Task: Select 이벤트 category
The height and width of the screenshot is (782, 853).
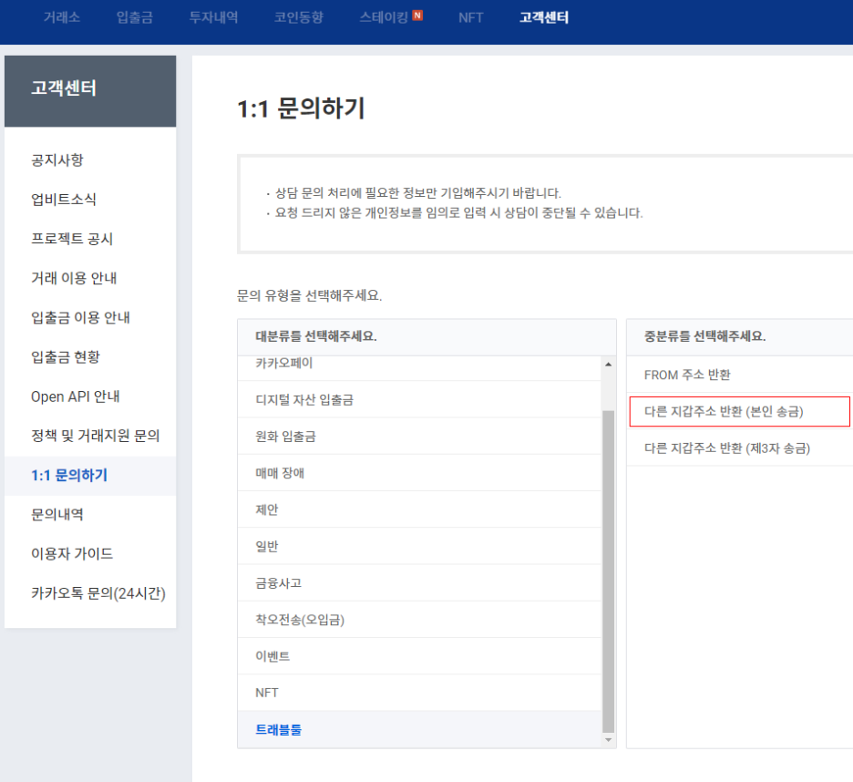Action: (x=419, y=655)
